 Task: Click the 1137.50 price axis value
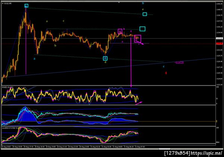point(219,21)
